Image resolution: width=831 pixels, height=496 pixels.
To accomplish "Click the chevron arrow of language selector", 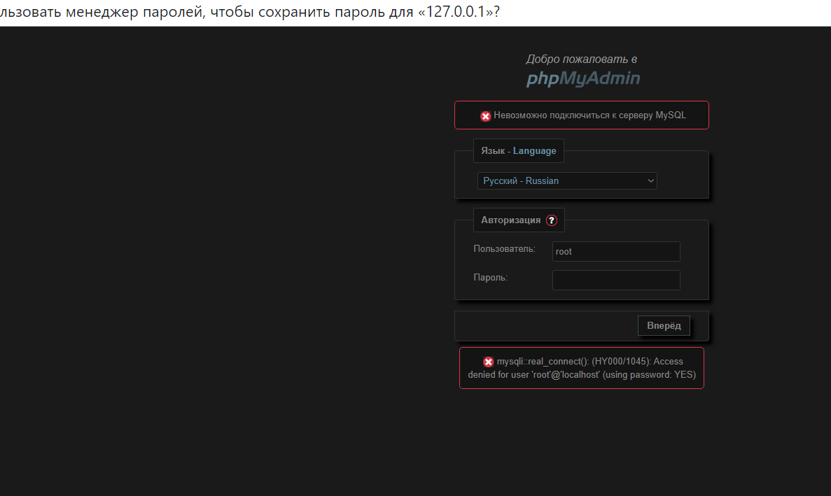I will pos(650,180).
